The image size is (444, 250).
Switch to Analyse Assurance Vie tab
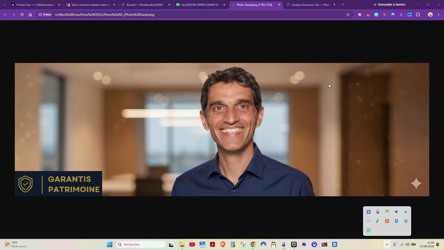pos(310,5)
